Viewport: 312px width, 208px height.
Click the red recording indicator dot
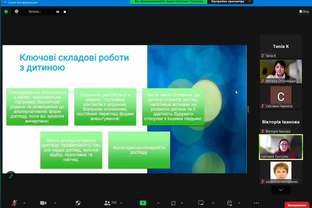tap(17, 11)
